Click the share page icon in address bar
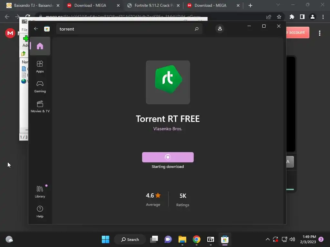 tap(269, 17)
